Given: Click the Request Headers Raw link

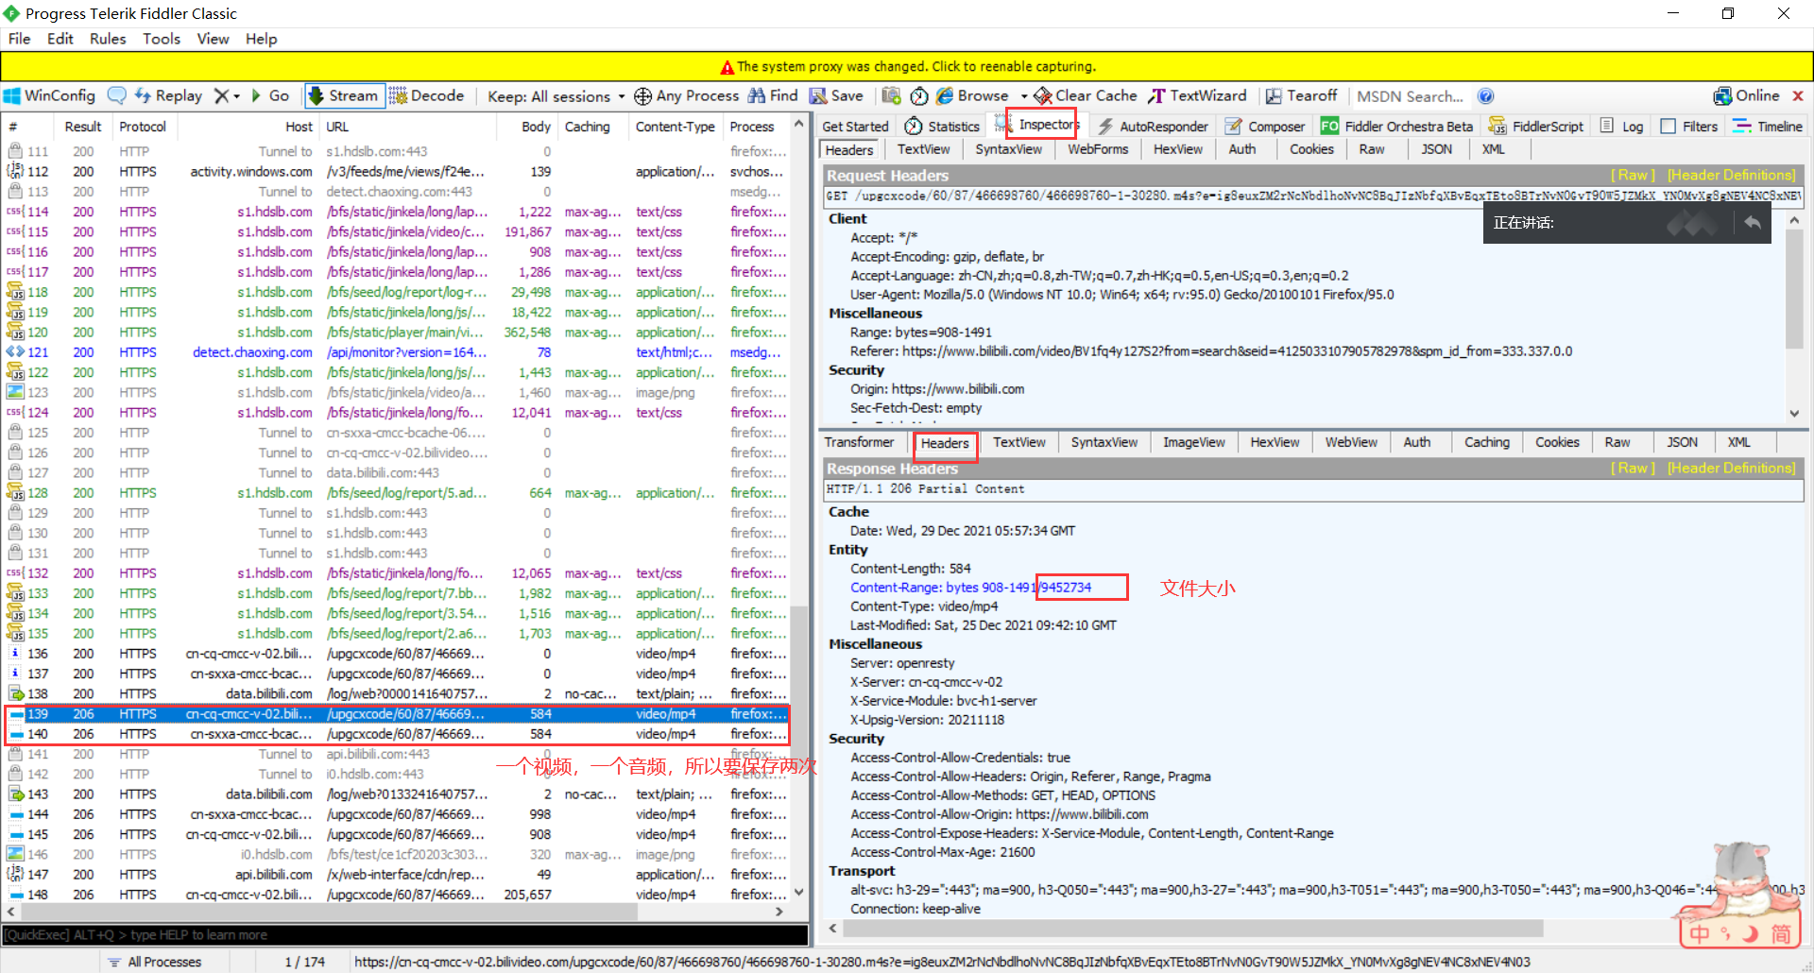Looking at the screenshot, I should [x=1633, y=175].
